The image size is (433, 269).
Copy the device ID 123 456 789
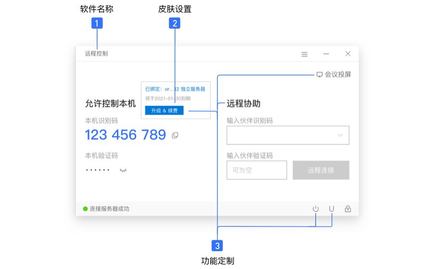[x=175, y=135]
